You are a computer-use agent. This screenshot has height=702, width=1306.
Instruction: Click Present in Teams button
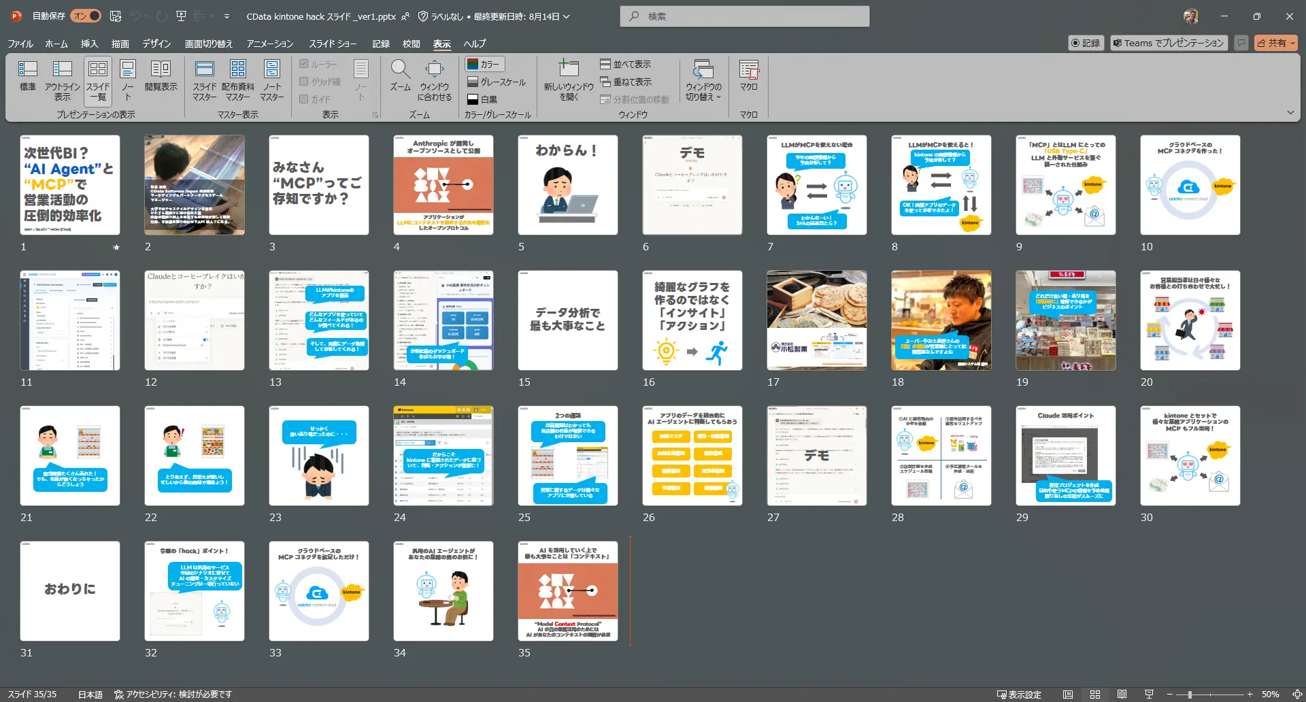[1168, 43]
